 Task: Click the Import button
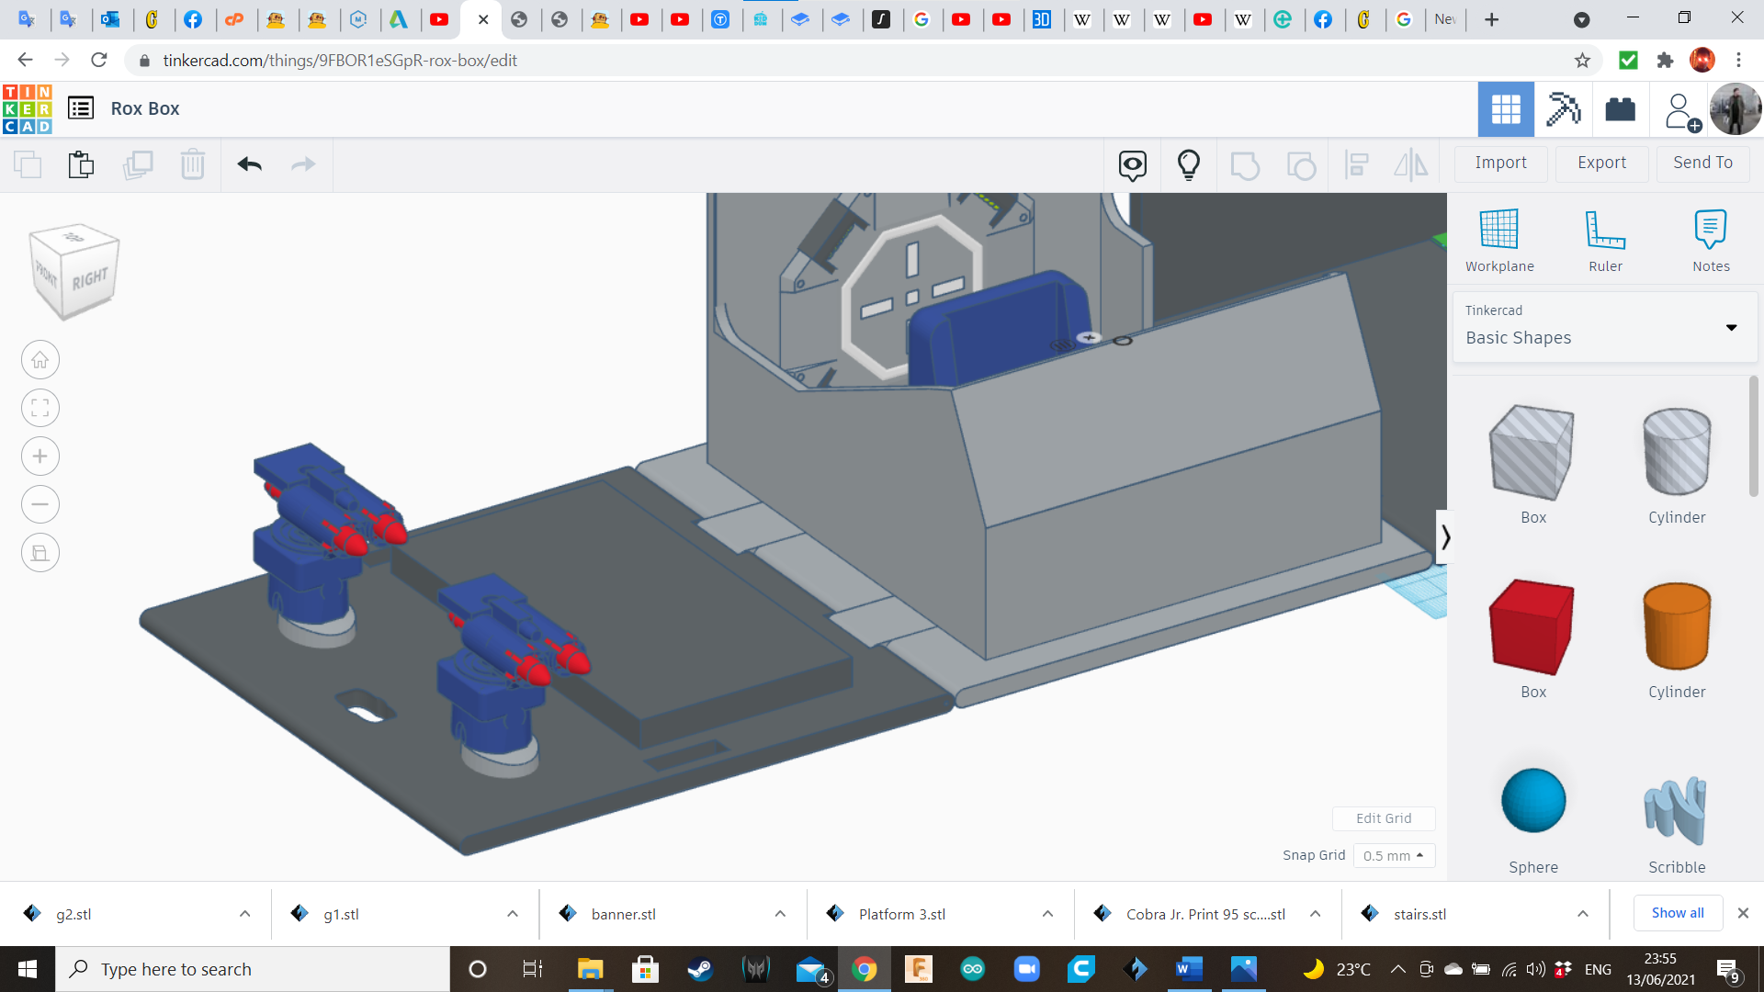click(x=1500, y=163)
